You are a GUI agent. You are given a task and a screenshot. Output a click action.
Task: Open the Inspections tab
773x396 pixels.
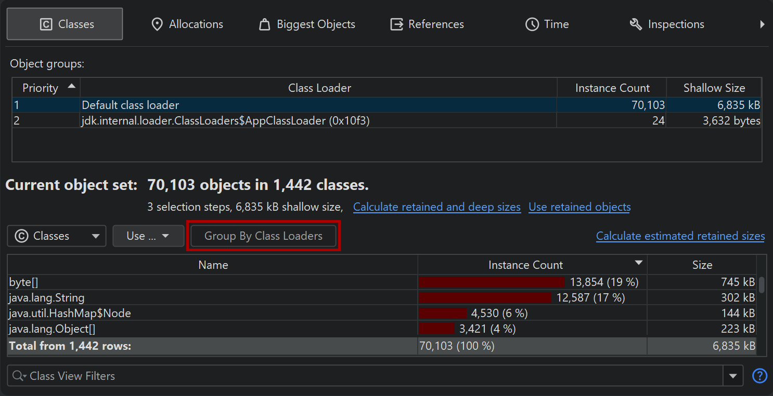coord(666,24)
